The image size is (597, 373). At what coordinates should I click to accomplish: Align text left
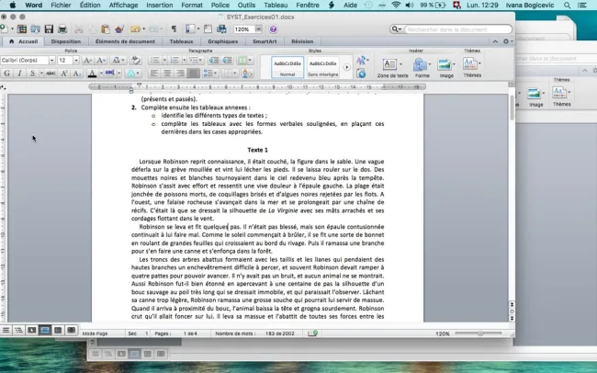153,73
